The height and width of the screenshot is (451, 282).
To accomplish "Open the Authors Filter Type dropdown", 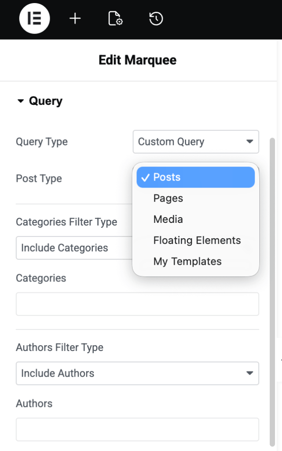I will [x=137, y=373].
